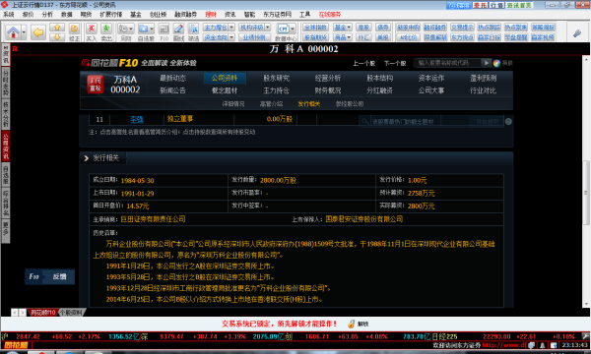
Task: Expand the 自选股 folder dropdown
Action: [x=151, y=29]
